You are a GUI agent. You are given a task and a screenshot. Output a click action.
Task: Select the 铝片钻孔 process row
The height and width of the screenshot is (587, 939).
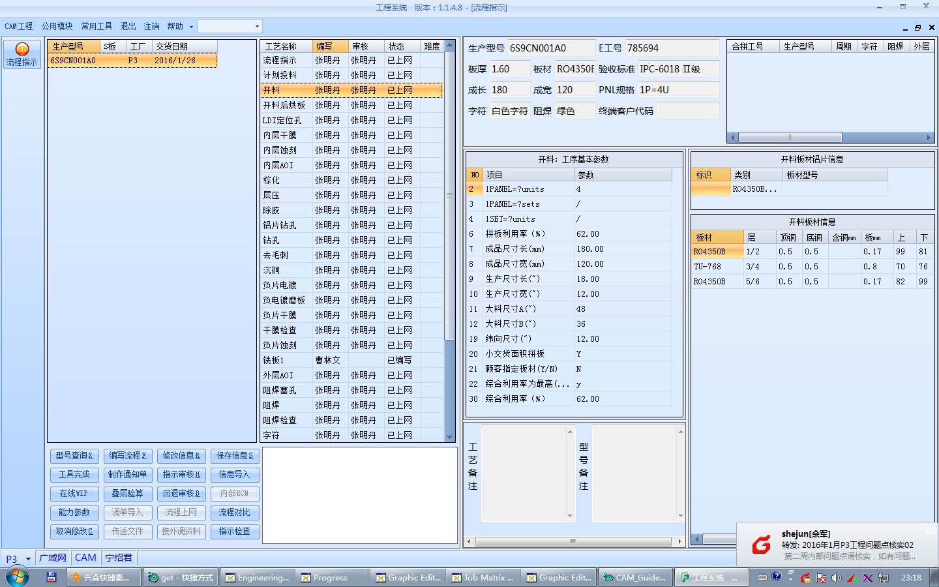click(351, 225)
